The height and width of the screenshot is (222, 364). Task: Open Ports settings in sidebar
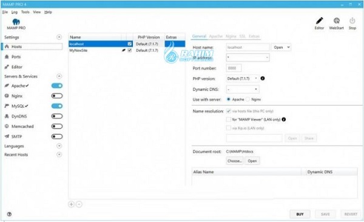[16, 56]
